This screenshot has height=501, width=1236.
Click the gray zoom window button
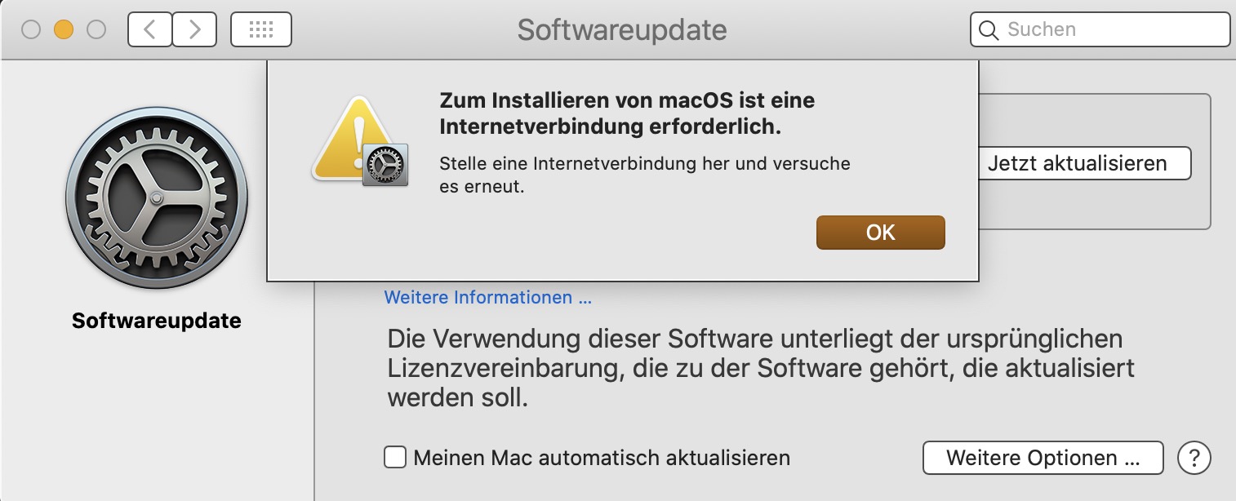96,30
